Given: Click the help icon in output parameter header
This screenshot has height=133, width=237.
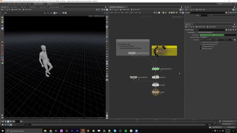Looking at the screenshot, I should [236, 30].
